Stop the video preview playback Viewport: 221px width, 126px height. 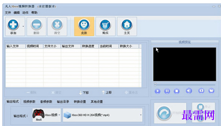[177, 91]
